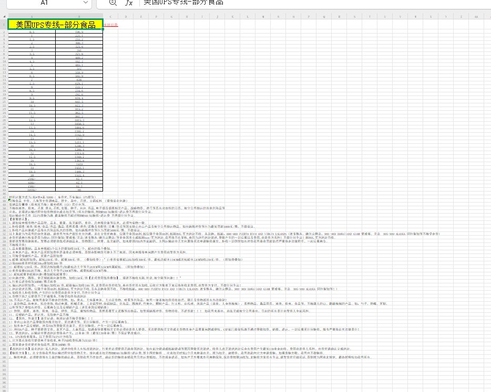
Task: Click the fx insert function icon
Action: 129,3
